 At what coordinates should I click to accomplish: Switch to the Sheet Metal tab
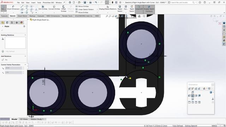click(22, 16)
